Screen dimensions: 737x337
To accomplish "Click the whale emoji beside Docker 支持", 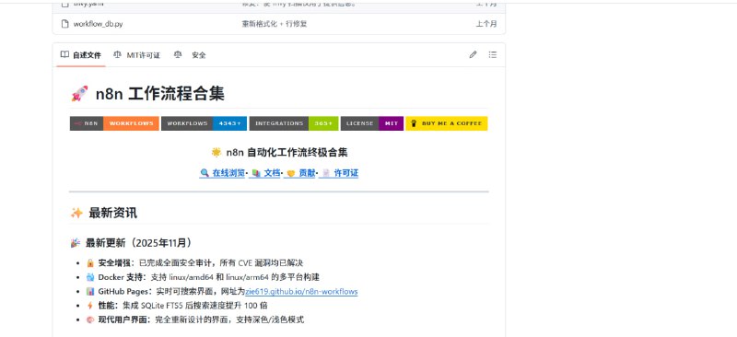I will pos(90,277).
